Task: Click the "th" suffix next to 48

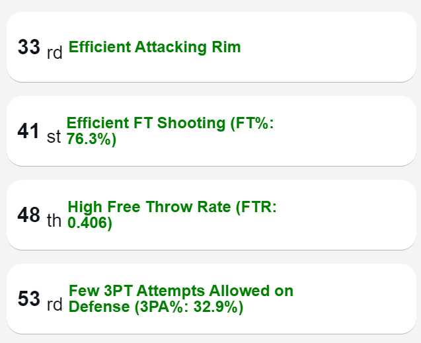Action: tap(54, 220)
